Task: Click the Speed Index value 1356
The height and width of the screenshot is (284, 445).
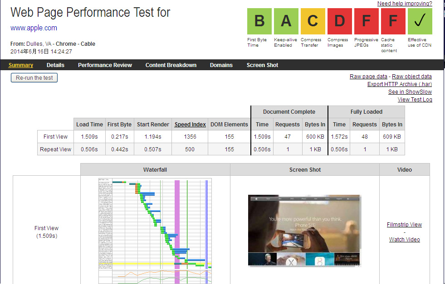Action: [190, 137]
